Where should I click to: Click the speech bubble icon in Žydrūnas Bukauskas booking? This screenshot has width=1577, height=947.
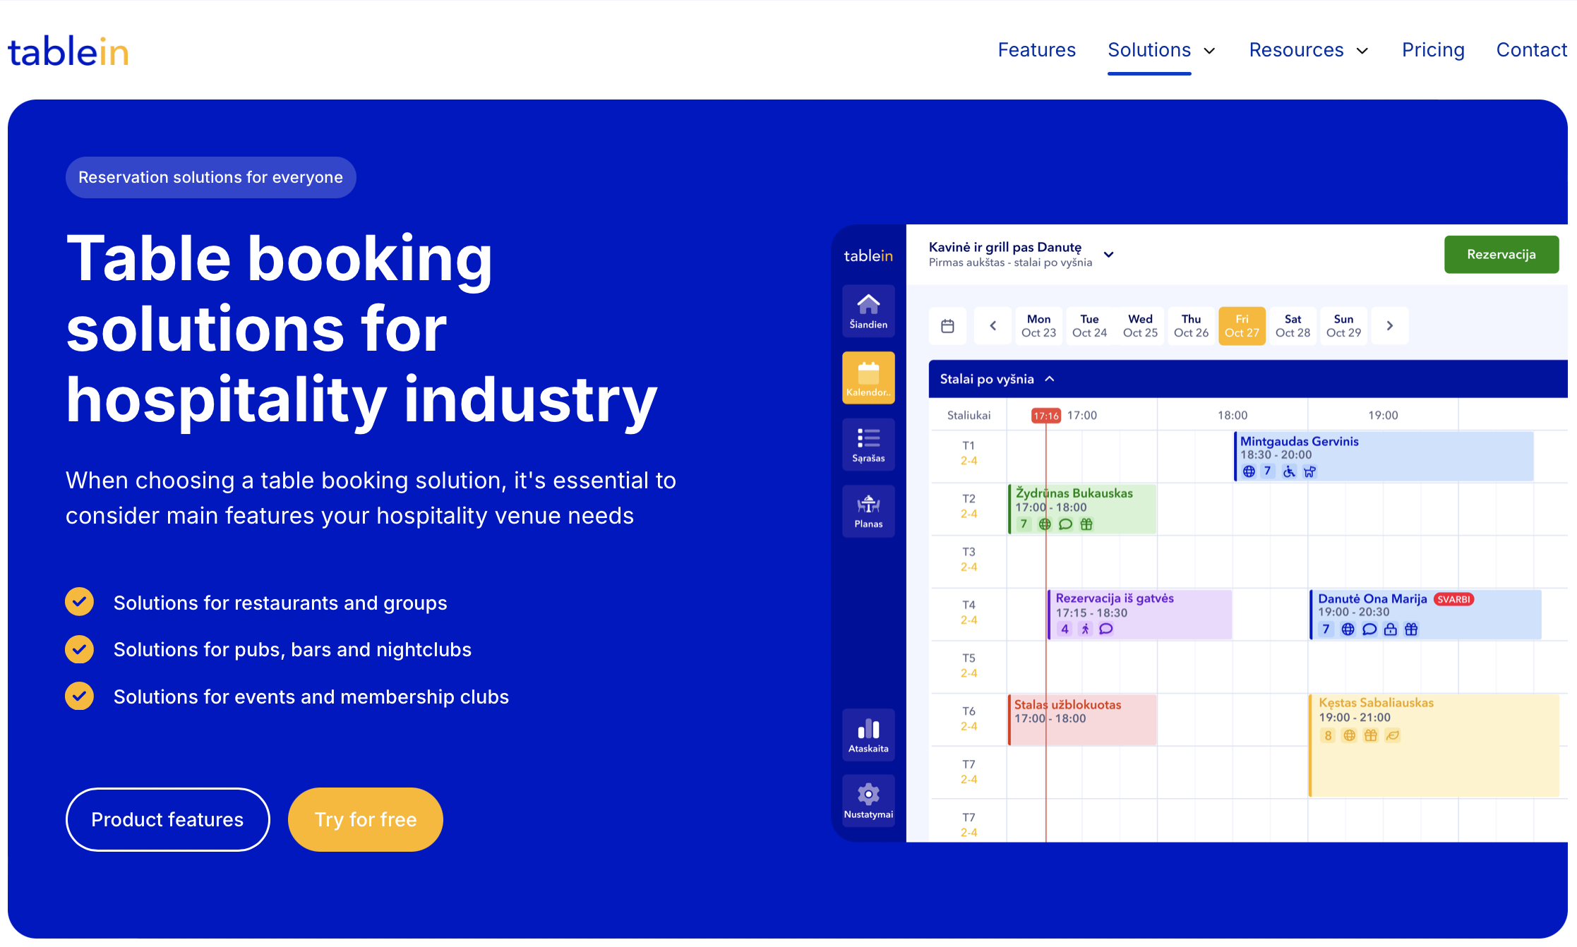point(1066,524)
